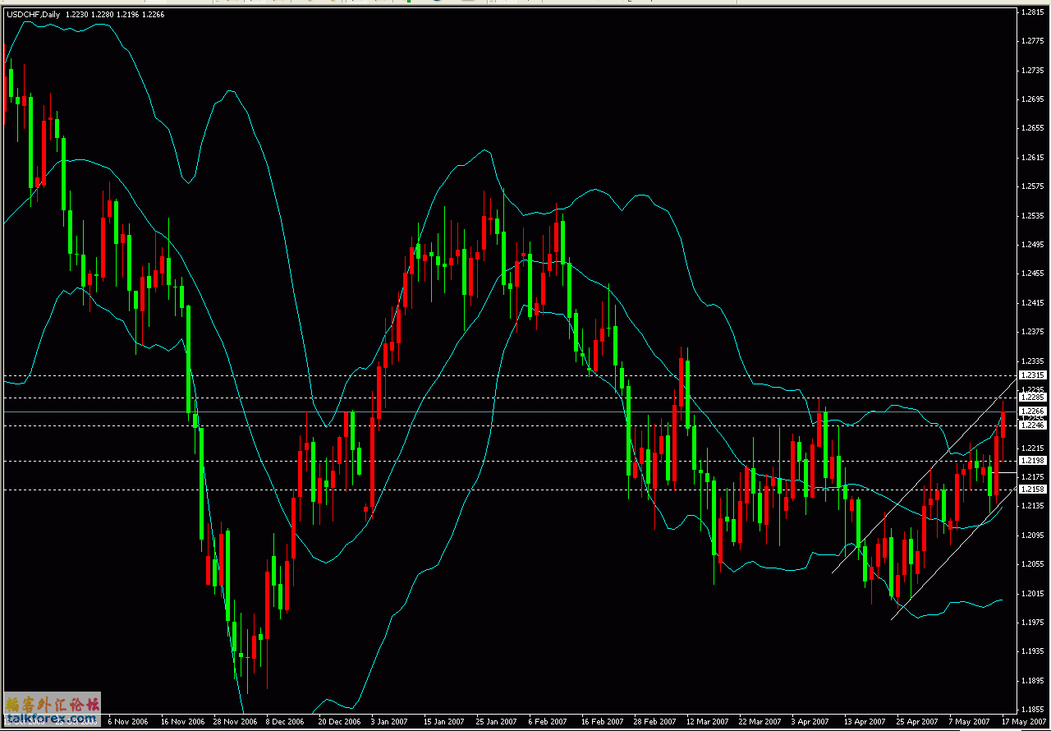
Task: Click the 22 Mar 2007 date label
Action: (759, 722)
